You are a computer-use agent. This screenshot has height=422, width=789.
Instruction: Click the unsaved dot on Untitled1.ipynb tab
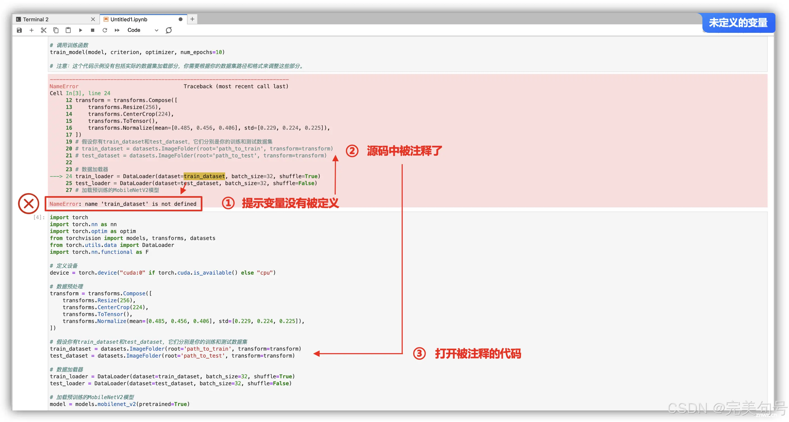coord(181,19)
